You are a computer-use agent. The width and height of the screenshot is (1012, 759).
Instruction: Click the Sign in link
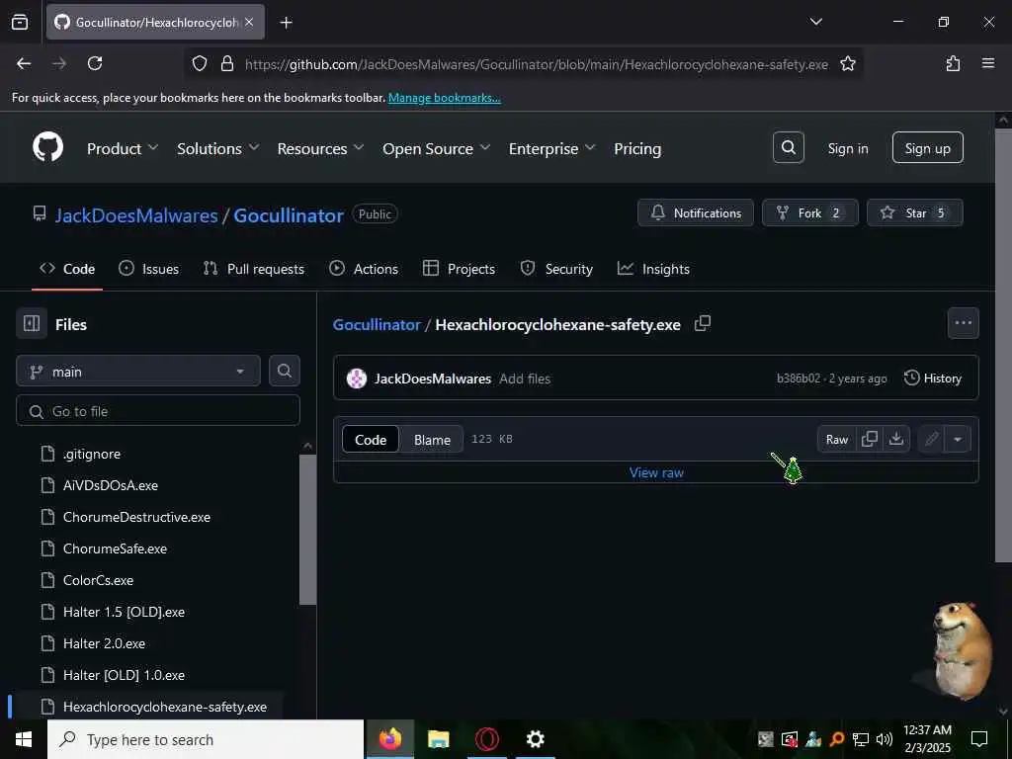tap(847, 148)
